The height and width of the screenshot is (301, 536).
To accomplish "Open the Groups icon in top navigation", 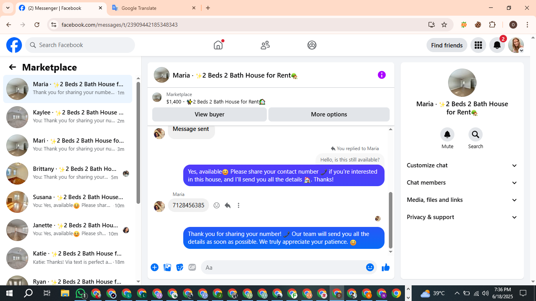I will (x=312, y=45).
